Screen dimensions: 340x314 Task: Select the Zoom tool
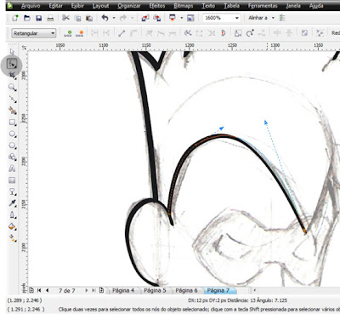point(12,87)
